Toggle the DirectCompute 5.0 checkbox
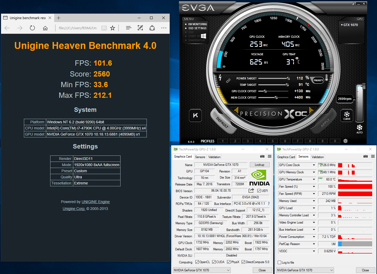Screen dimensions: 377x274 tap(243, 262)
